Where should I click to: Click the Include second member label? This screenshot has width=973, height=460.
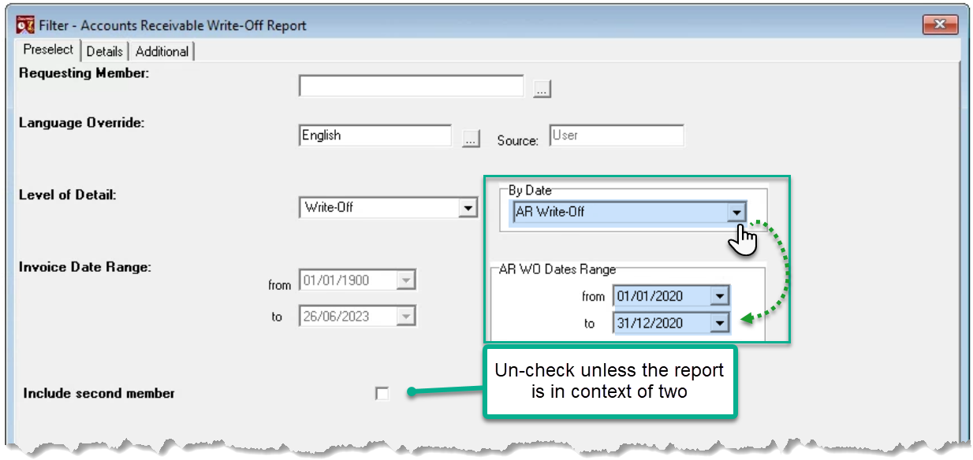tap(99, 393)
